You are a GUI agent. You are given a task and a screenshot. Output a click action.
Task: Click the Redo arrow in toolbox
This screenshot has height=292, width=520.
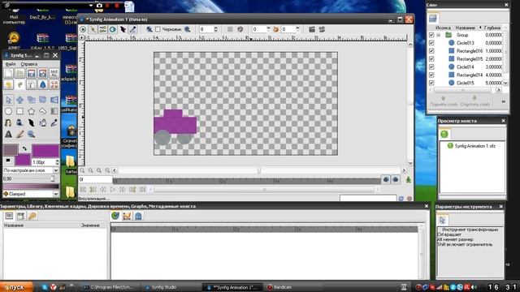(x=19, y=84)
